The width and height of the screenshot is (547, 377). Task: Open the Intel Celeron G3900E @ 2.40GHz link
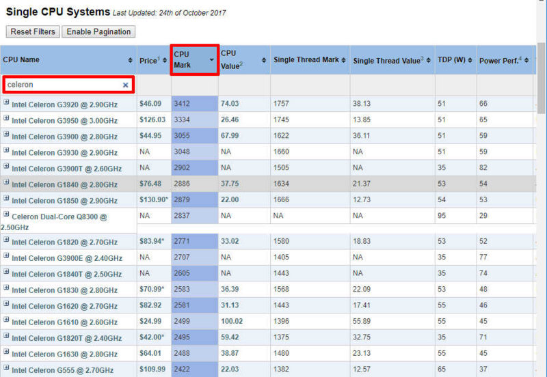tap(67, 258)
